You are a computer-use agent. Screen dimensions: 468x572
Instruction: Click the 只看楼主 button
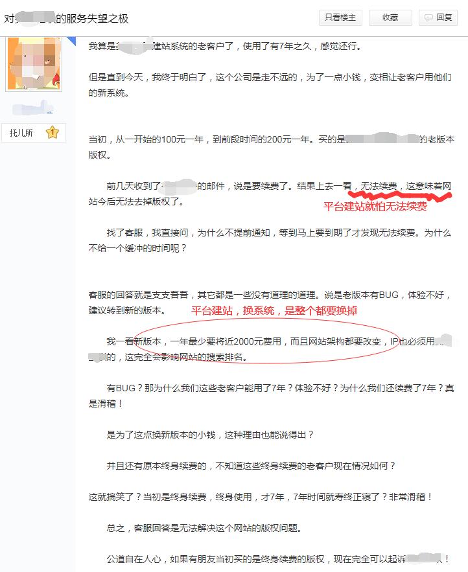[340, 17]
